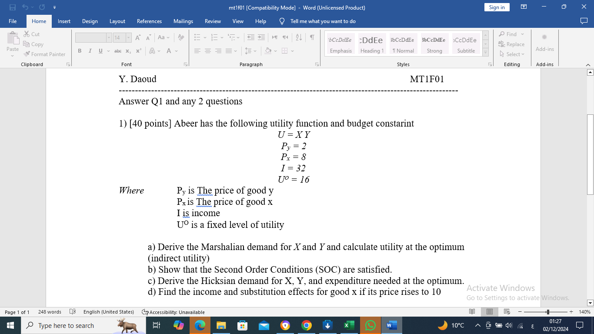This screenshot has height=334, width=594.
Task: Switch to the References ribbon tab
Action: coord(149,21)
